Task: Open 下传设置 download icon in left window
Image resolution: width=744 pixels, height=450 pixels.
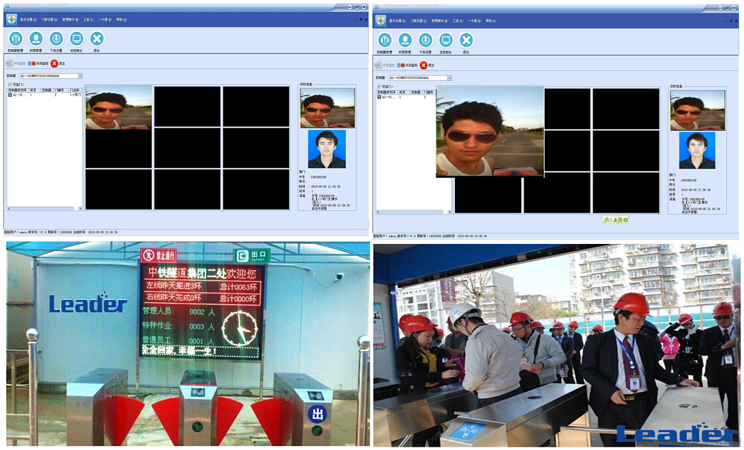Action: pyautogui.click(x=56, y=39)
